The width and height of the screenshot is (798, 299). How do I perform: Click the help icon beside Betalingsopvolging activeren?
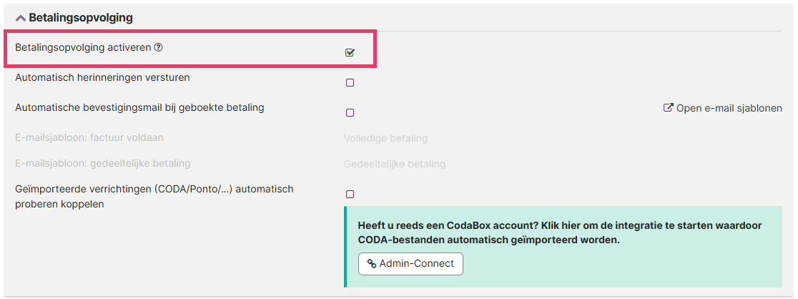pos(159,47)
